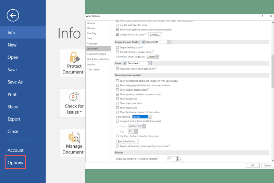This screenshot has width=274, height=183.
Task: Click the back arrow circle icon
Action: (x=13, y=15)
